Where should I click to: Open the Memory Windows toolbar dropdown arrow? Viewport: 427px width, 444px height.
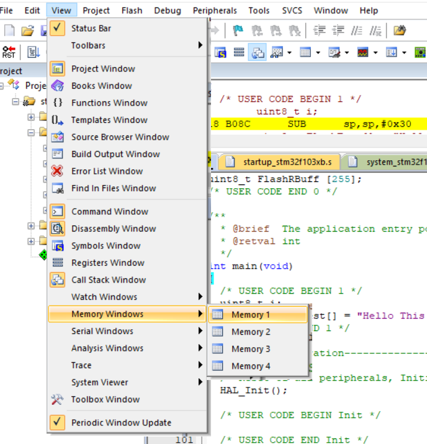click(x=318, y=53)
